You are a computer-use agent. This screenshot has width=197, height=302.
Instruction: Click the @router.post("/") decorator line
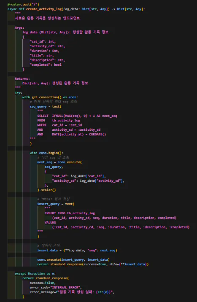click(23, 5)
